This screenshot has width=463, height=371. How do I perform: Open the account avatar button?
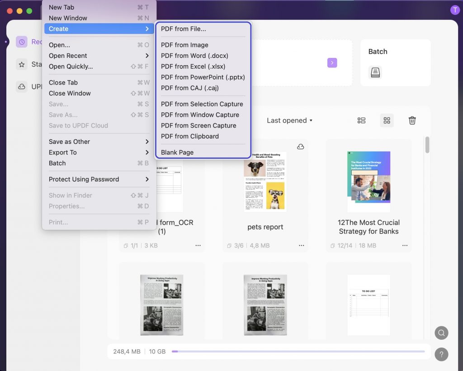tap(455, 10)
